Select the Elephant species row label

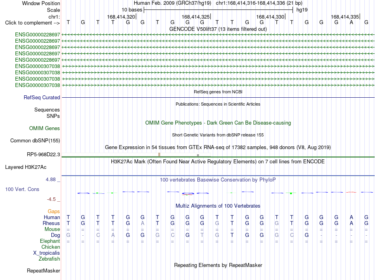coord(50,241)
